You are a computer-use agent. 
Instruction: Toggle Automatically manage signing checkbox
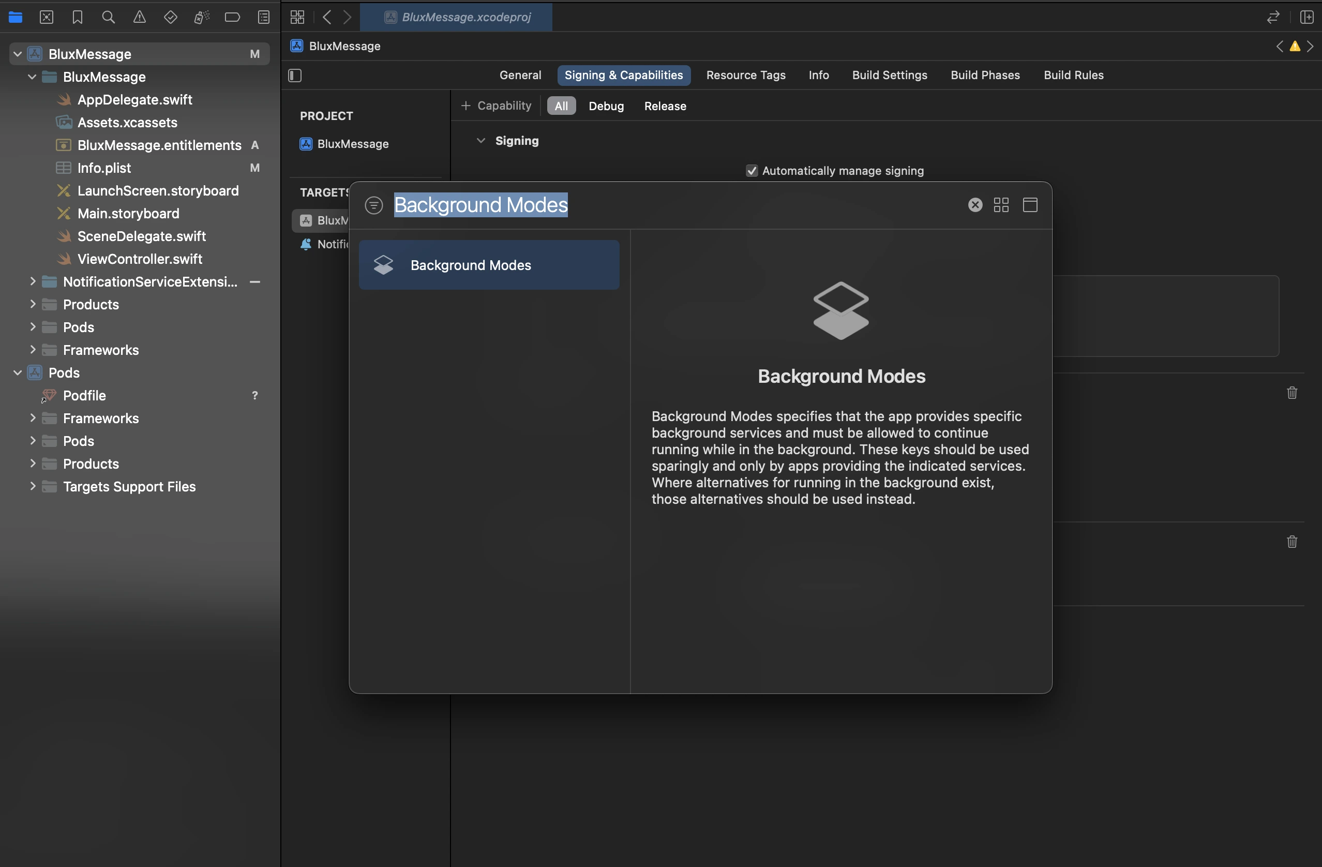click(752, 171)
